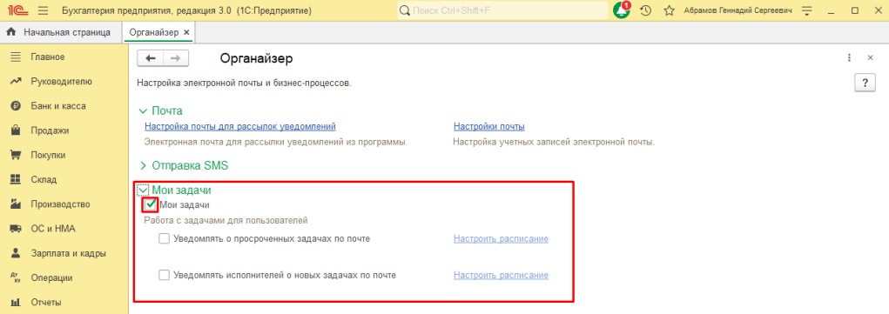
Task: Close the Органайзер form with the X
Action: (x=871, y=57)
